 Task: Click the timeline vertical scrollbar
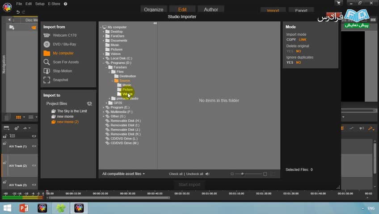pos(375,158)
